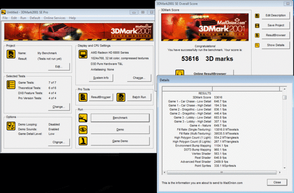The image size is (294, 193).
Task: Click the Save Project button
Action: point(276,25)
